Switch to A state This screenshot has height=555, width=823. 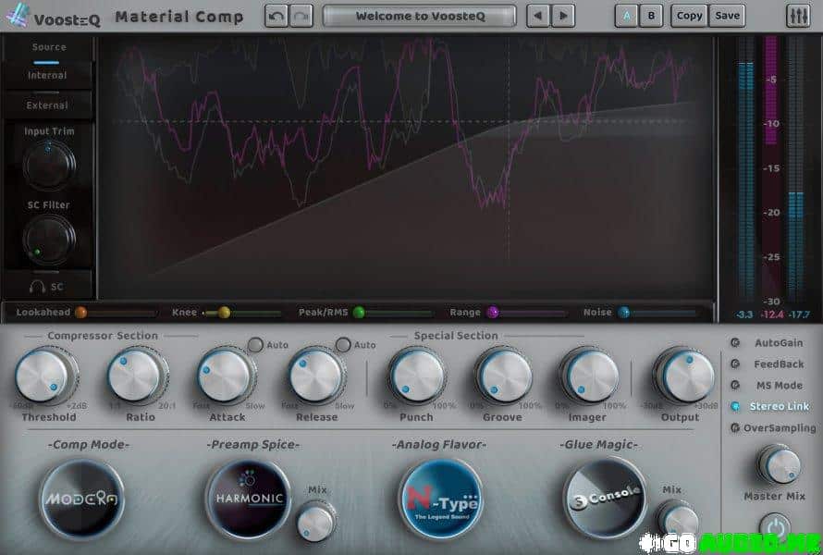click(x=626, y=16)
